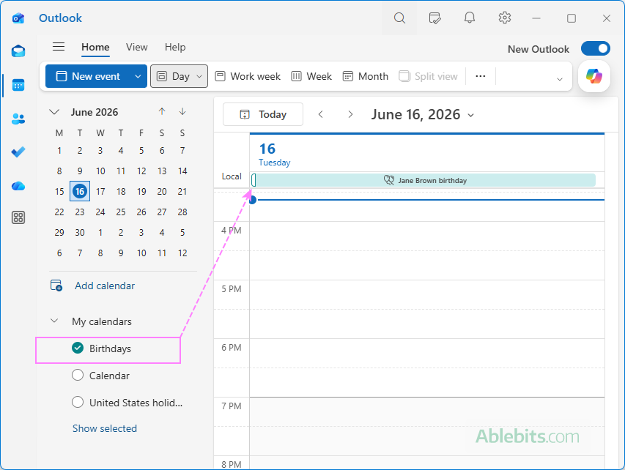Go to next month with down arrow
The image size is (625, 470).
(x=182, y=111)
